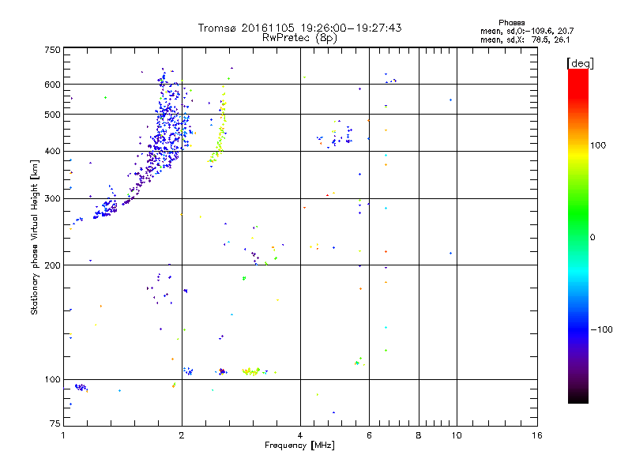Click the y-axis tick label '500'

tap(52, 115)
